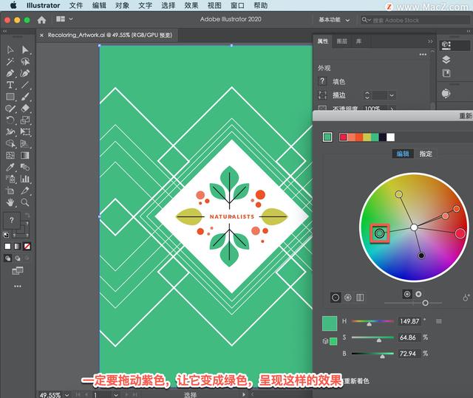The height and width of the screenshot is (398, 473).
Task: Show segmented color wheel display
Action: [x=348, y=298]
